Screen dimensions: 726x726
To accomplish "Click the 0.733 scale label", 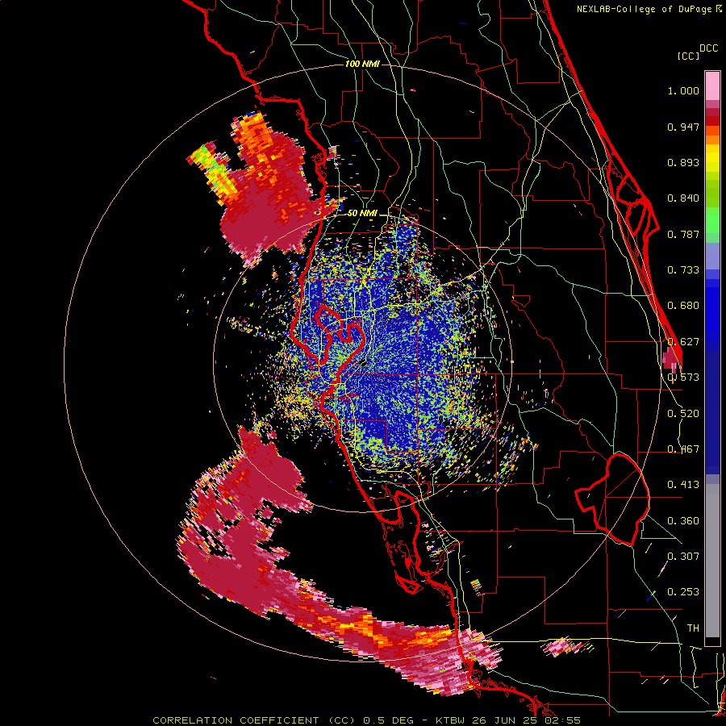I will point(683,270).
